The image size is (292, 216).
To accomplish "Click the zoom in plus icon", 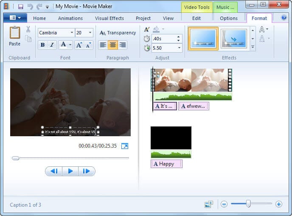I will pos(278,204).
